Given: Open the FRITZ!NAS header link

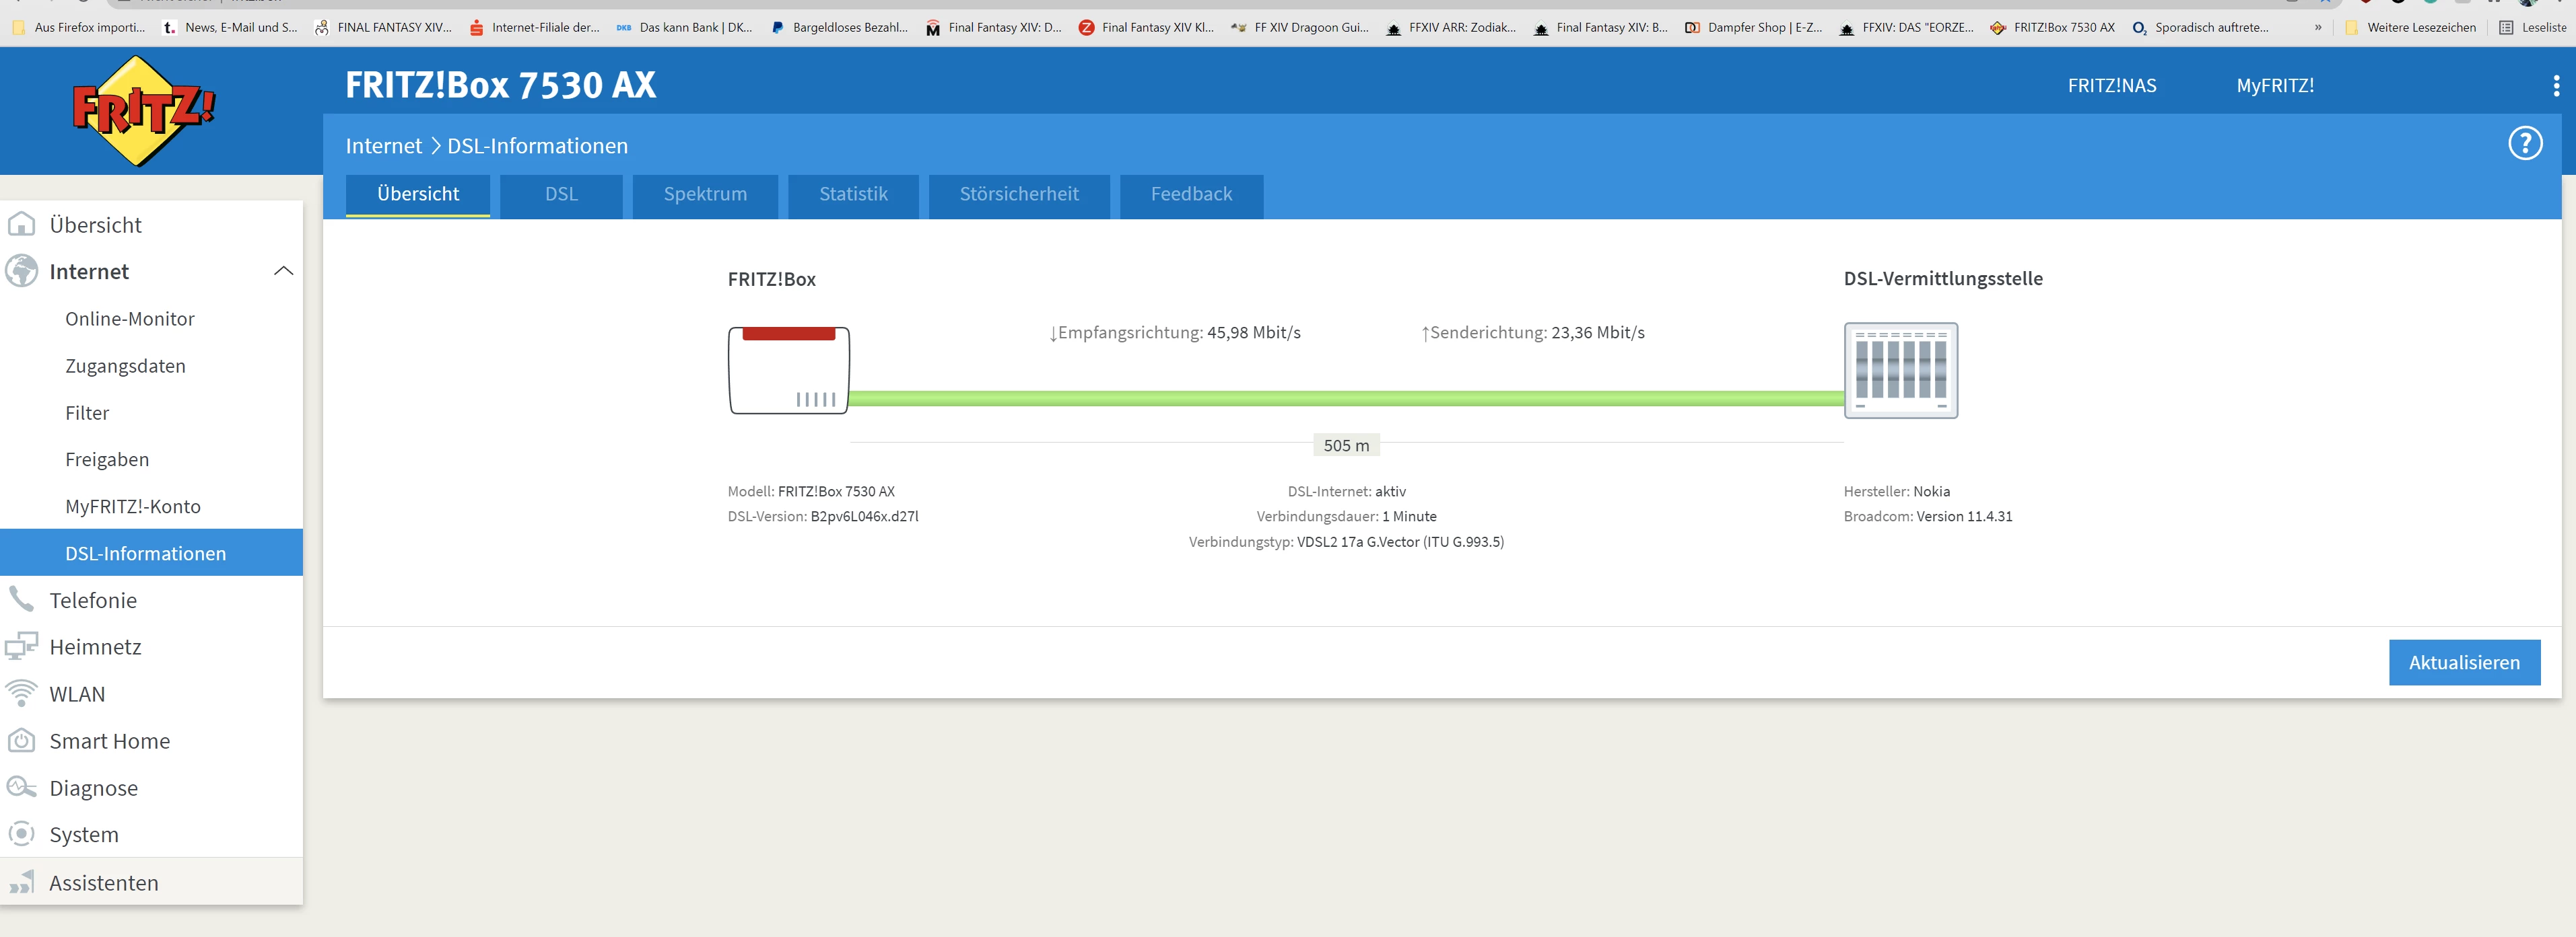Looking at the screenshot, I should pos(2111,86).
